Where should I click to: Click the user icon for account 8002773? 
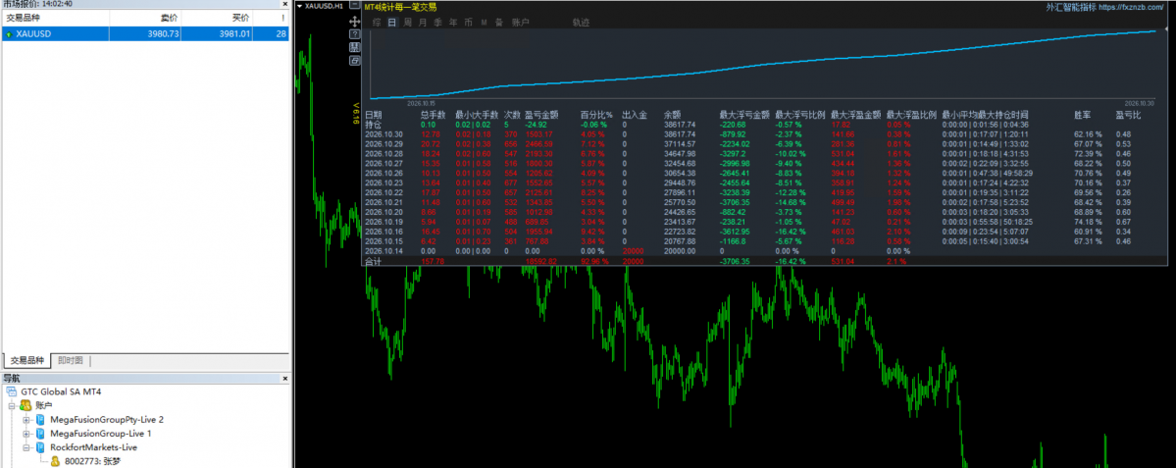click(55, 461)
